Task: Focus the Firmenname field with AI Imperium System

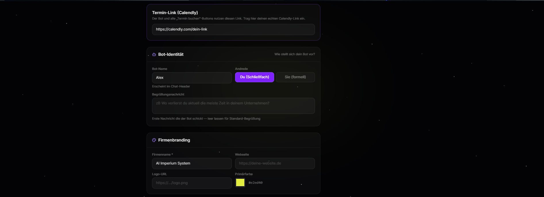Action: 192,163
